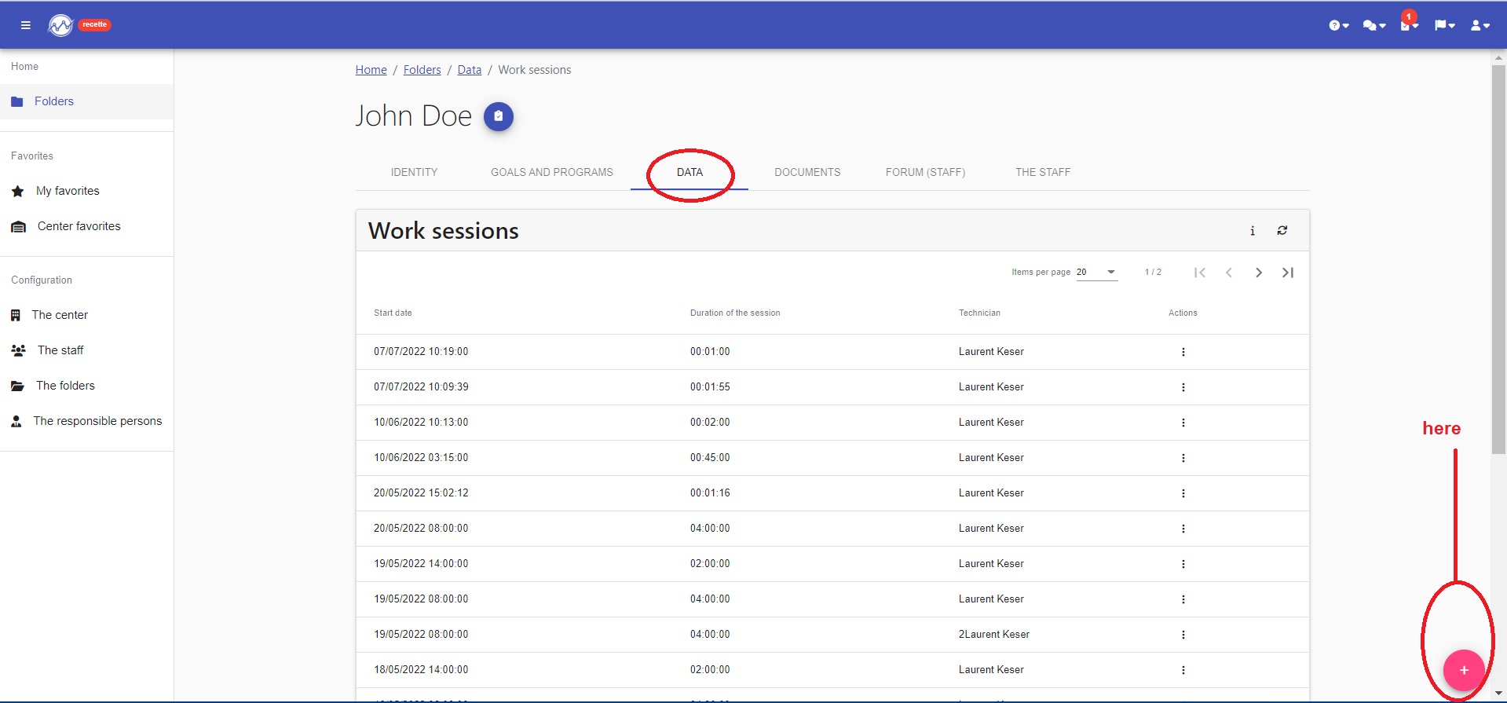This screenshot has height=703, width=1507.
Task: Open The Staff tab
Action: [1043, 172]
